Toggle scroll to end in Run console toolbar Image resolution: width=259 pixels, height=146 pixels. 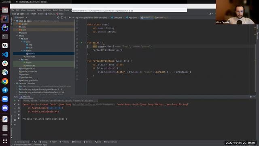point(19,111)
